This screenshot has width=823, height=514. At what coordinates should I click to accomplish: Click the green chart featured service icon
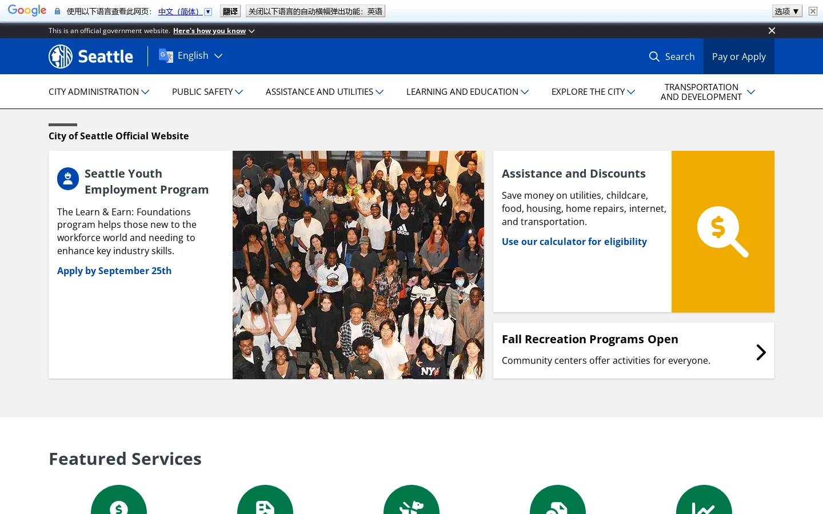(704, 500)
